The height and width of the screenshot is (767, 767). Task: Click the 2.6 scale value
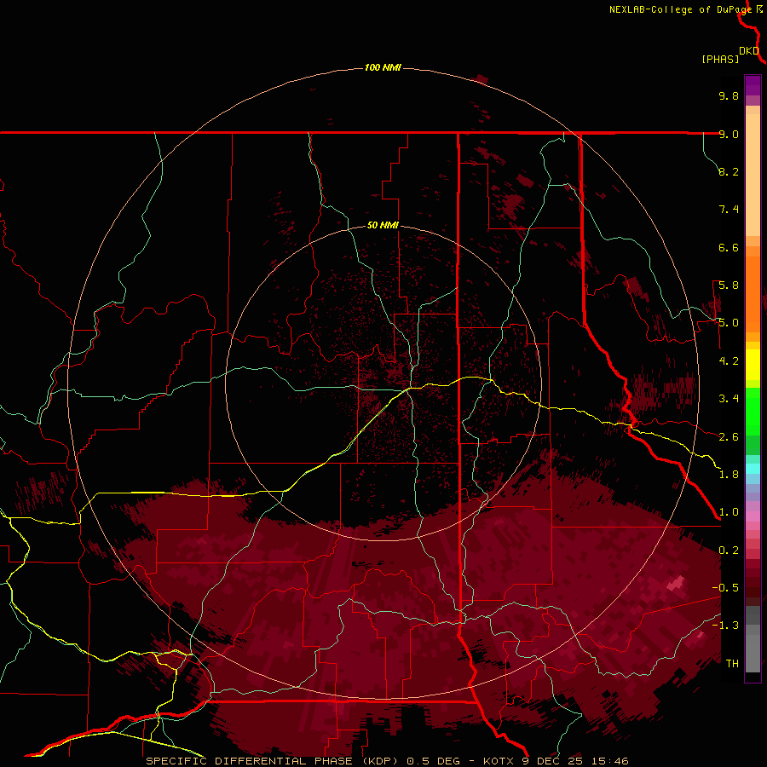(729, 437)
